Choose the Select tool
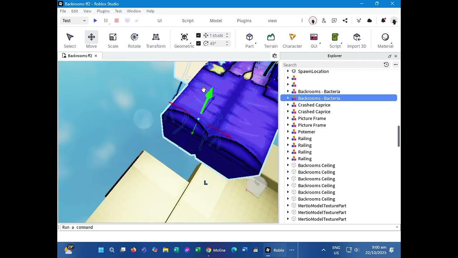 click(70, 40)
